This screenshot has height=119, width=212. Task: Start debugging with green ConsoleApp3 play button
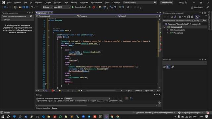(79, 7)
